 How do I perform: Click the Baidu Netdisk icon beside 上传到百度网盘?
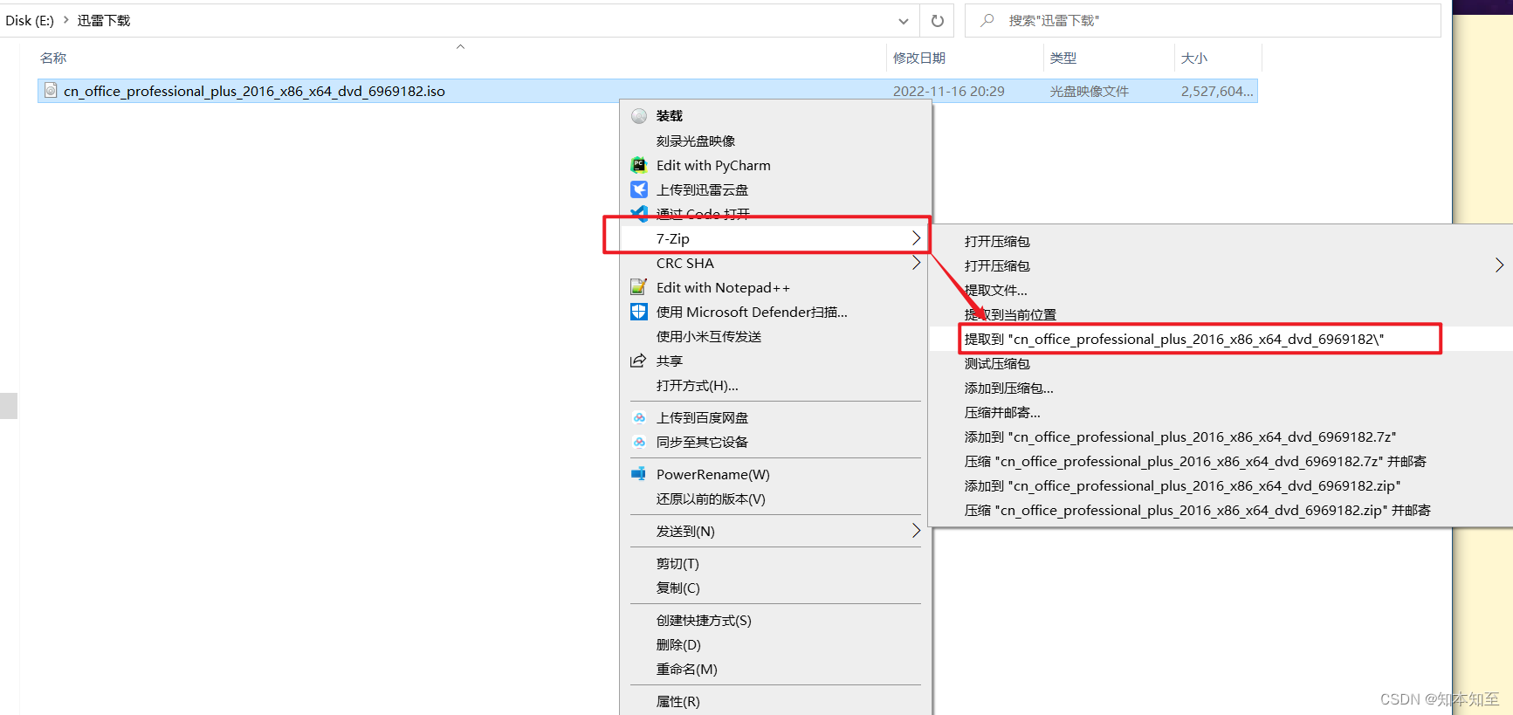pos(639,417)
